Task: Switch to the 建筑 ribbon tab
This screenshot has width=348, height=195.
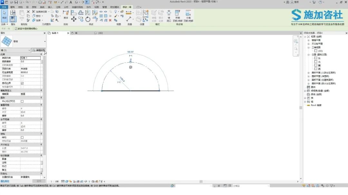Action: 13,7
